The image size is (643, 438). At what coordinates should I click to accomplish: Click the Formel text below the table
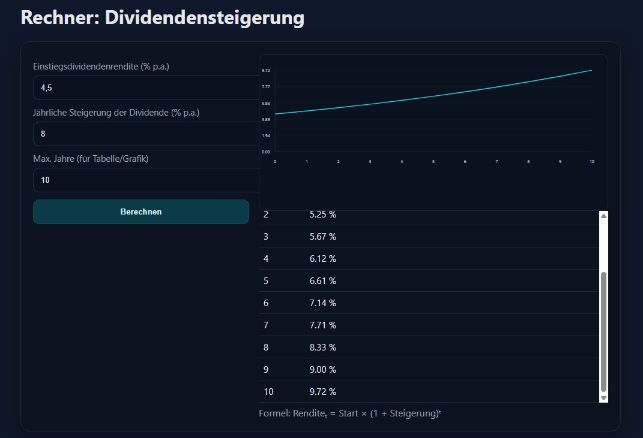[x=350, y=413]
